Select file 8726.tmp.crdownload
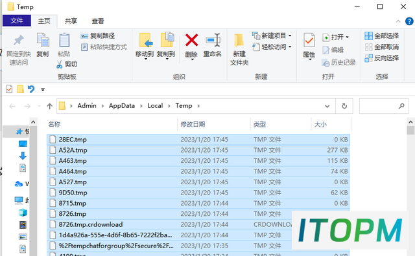415x256 pixels. [x=169, y=224]
